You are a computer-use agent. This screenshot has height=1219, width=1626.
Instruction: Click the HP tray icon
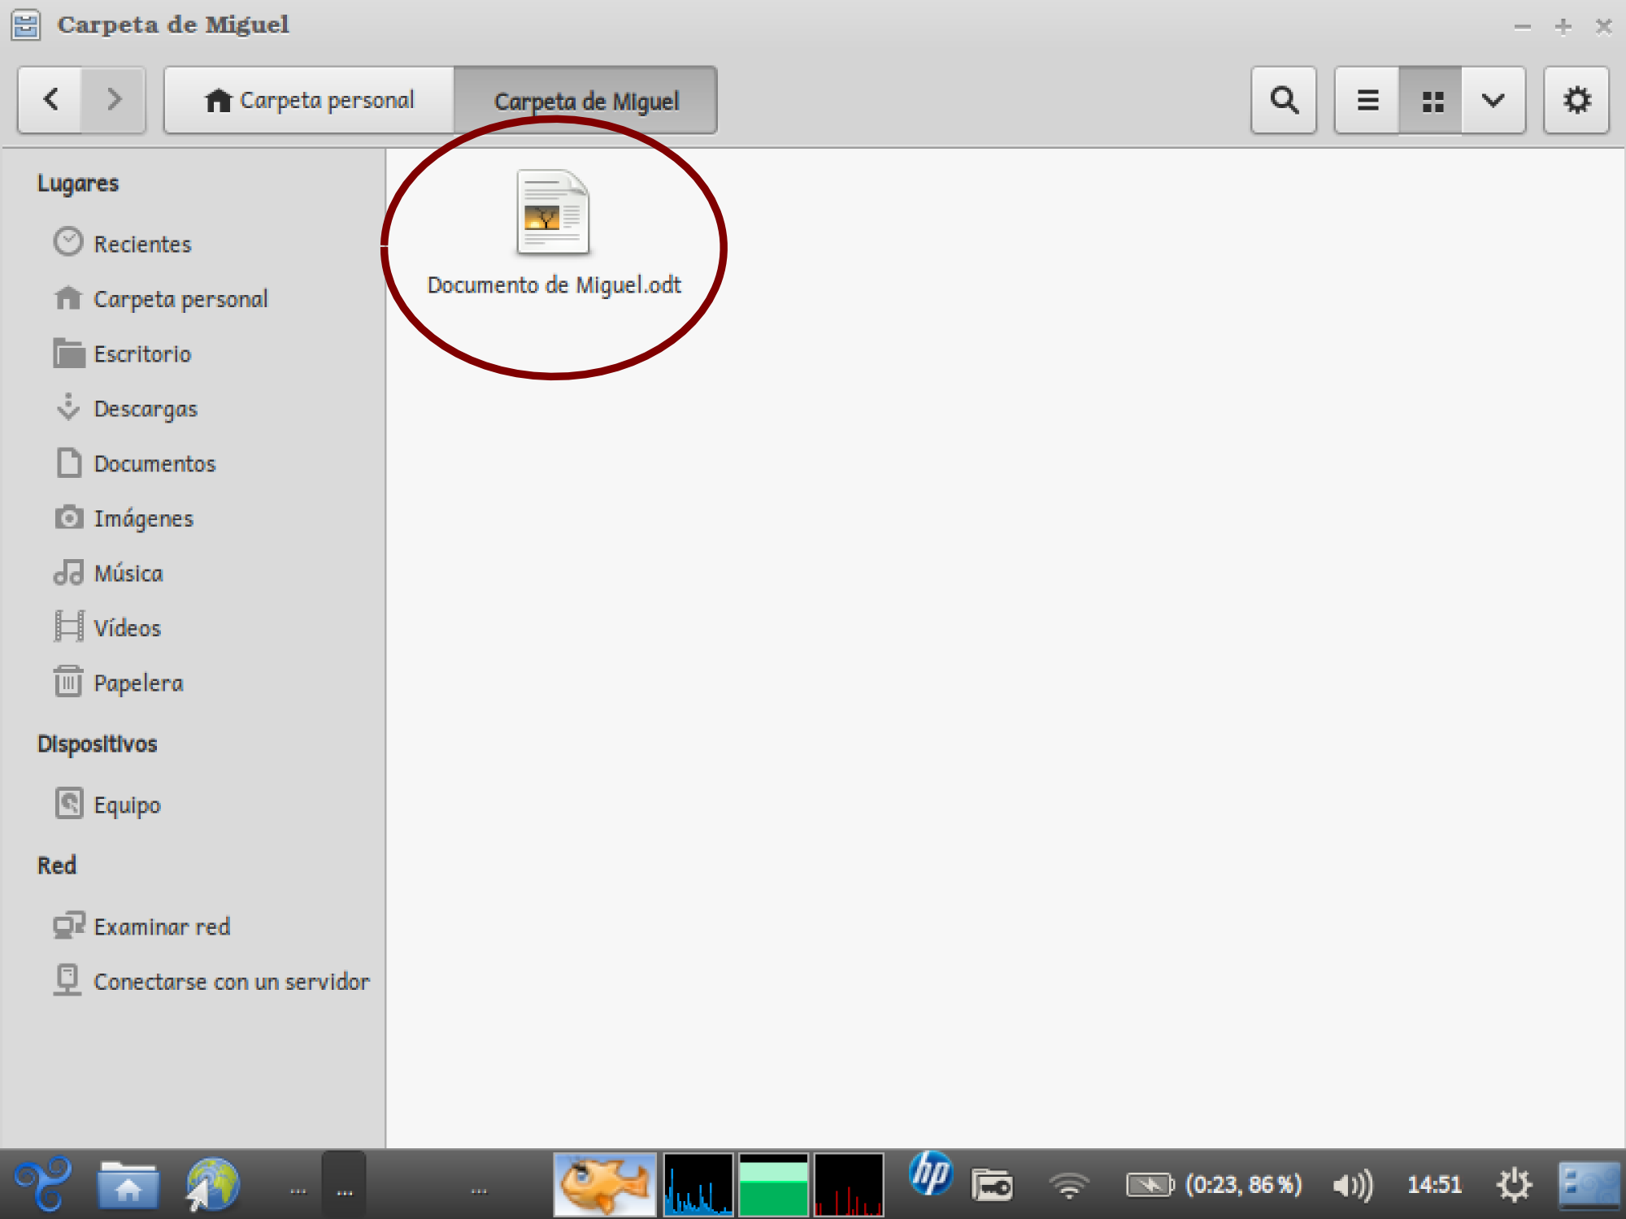[931, 1174]
